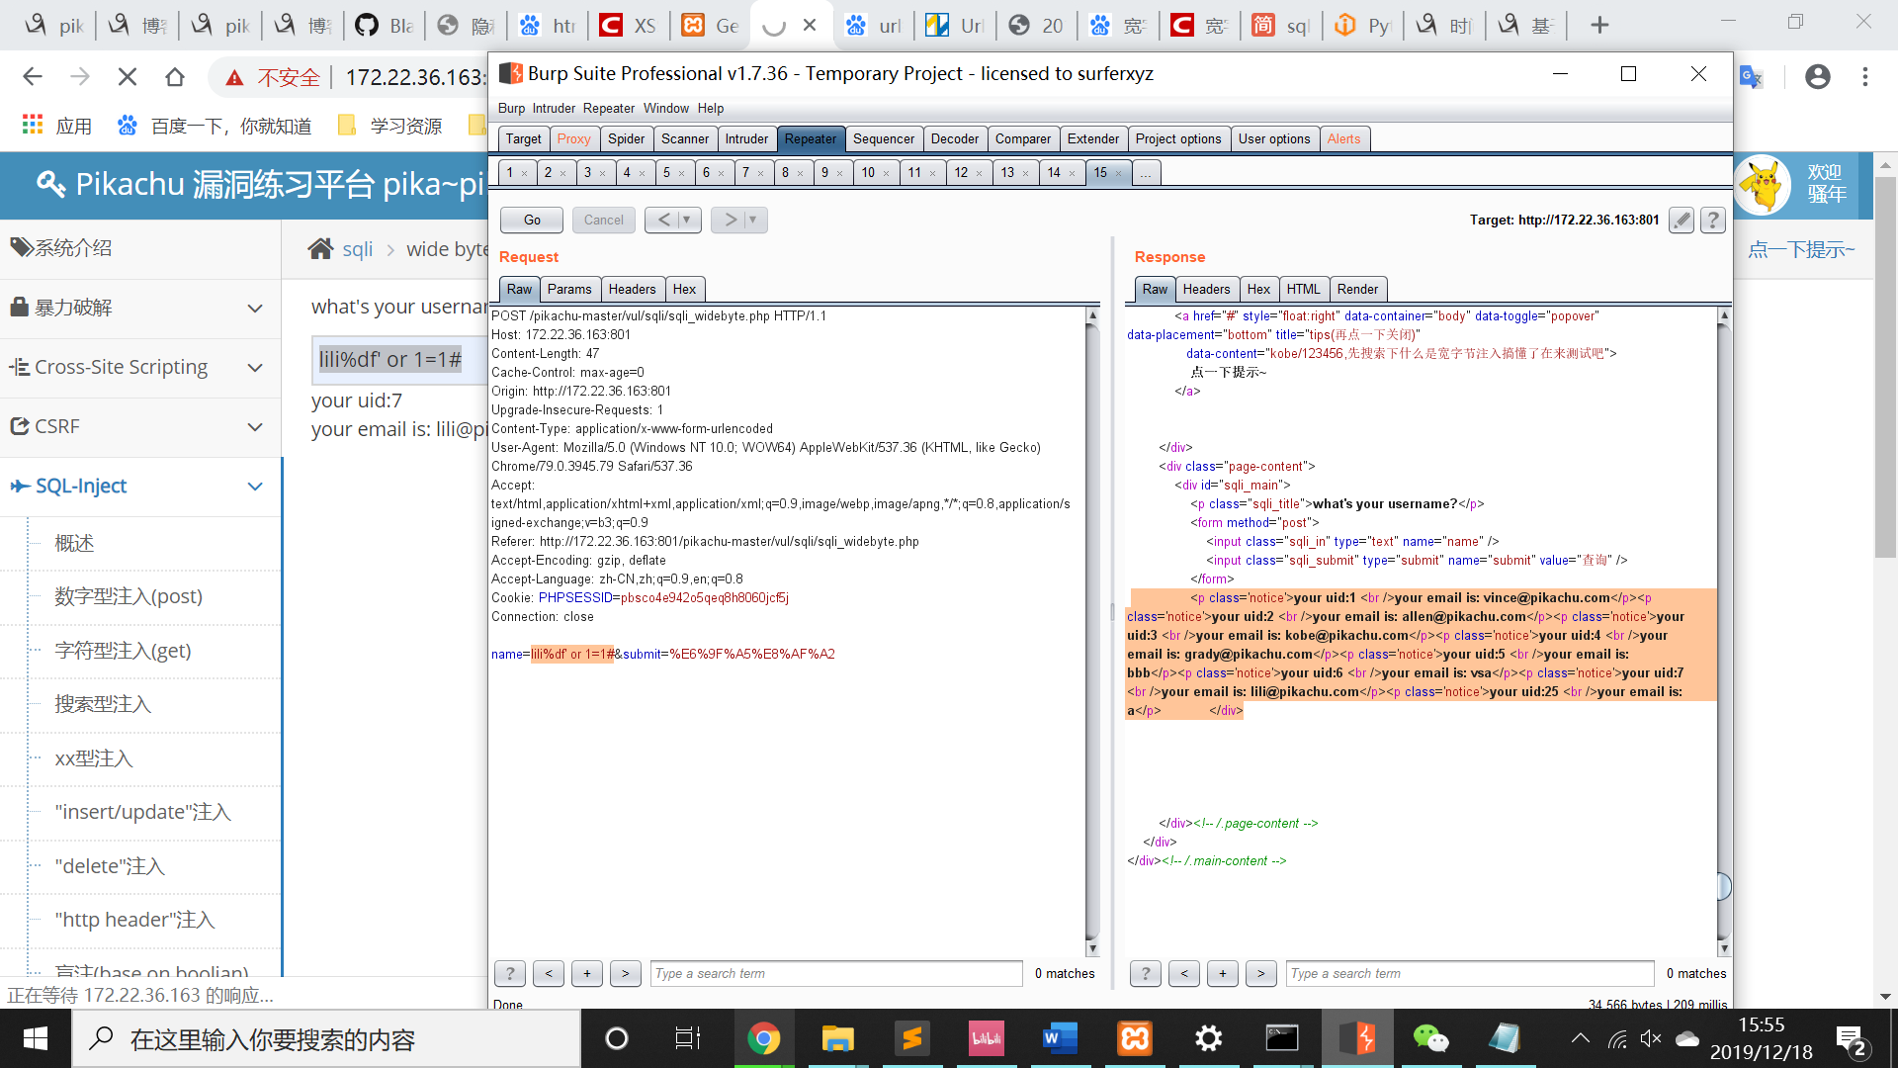Click the request pane vertical scrollbar
This screenshot has height=1068, width=1898.
click(x=1092, y=633)
